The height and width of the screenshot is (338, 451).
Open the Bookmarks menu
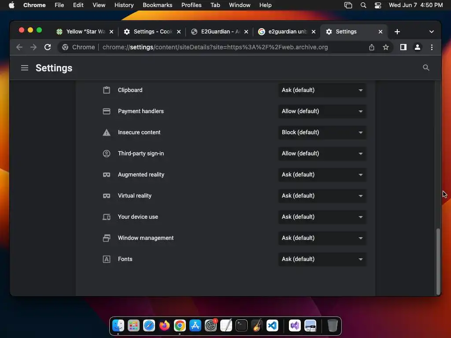(x=157, y=5)
